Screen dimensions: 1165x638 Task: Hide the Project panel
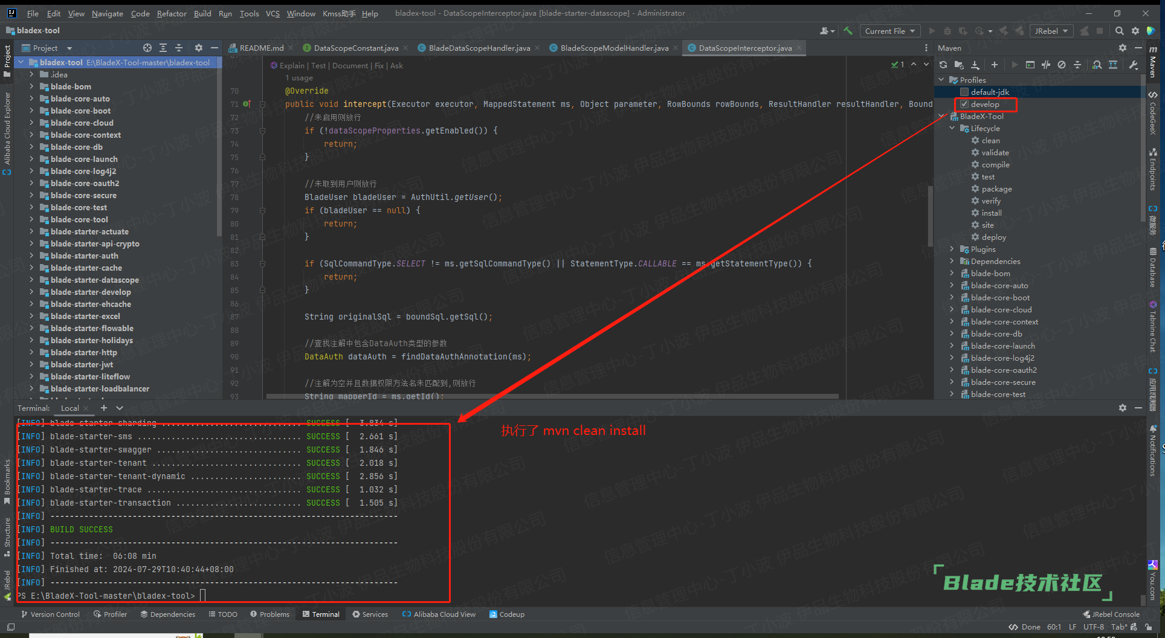[214, 48]
